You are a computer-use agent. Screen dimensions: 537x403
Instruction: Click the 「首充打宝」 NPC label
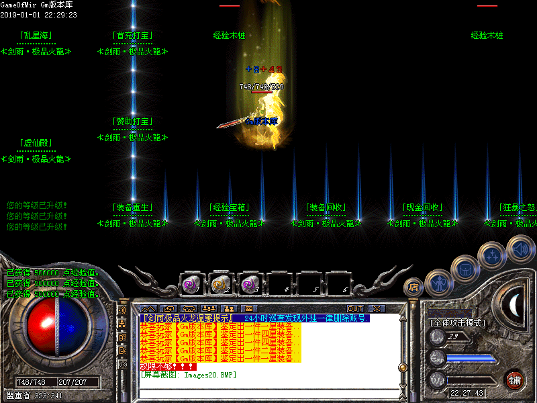click(133, 36)
